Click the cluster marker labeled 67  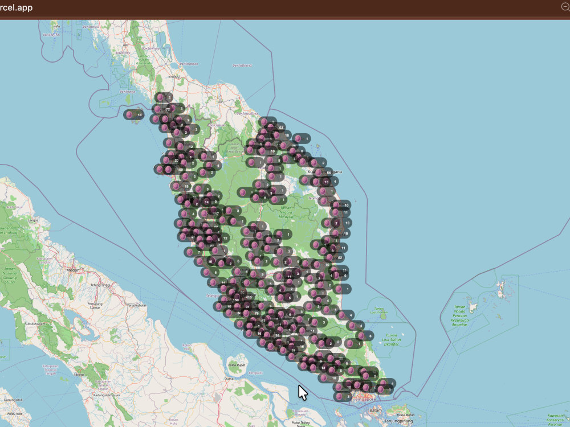(x=258, y=321)
